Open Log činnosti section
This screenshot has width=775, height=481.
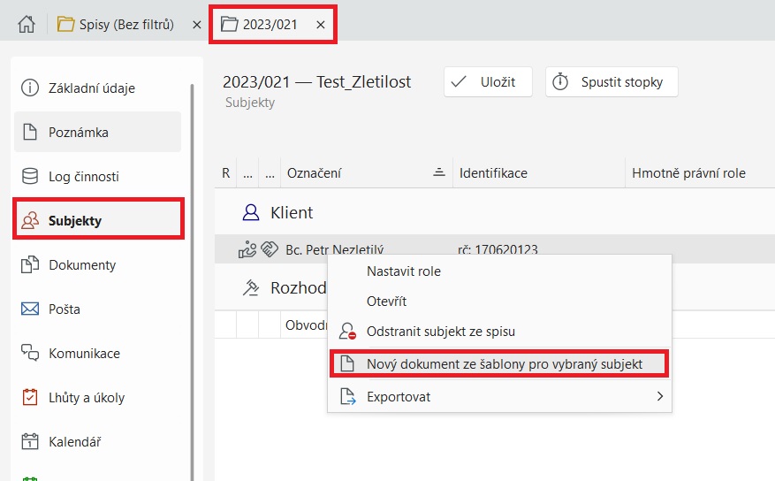98,176
